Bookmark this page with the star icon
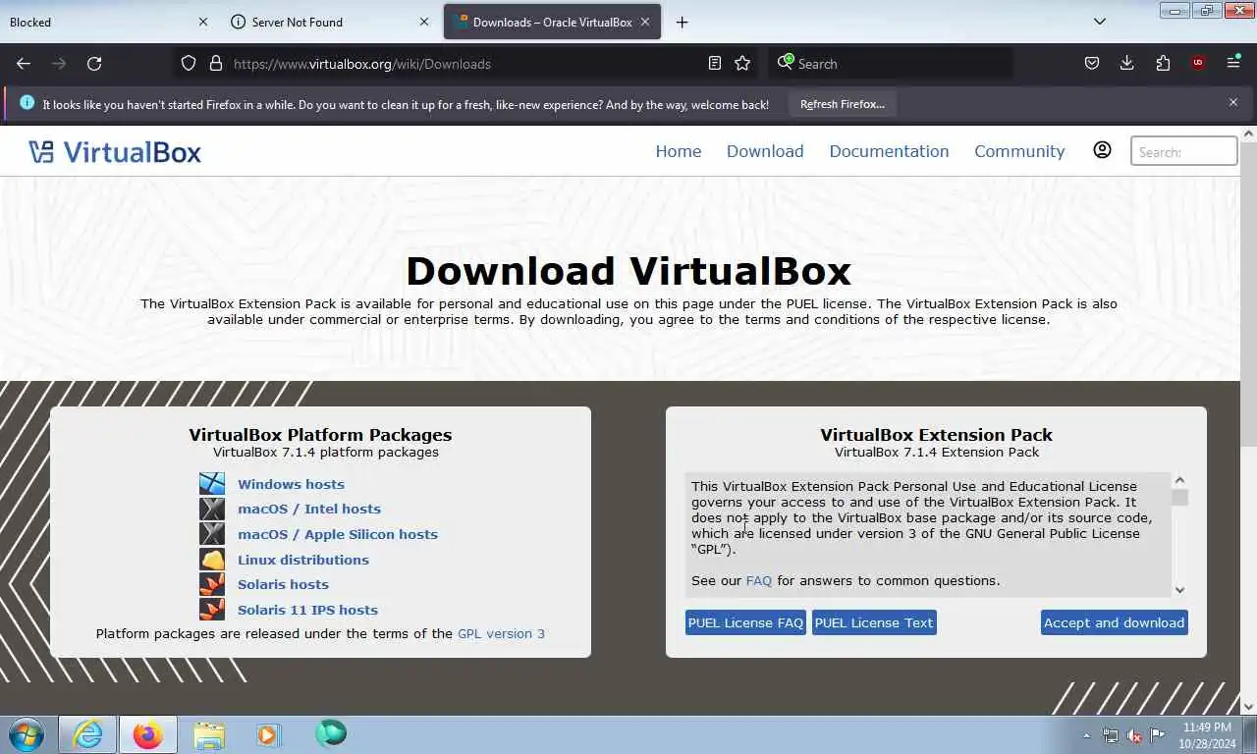 (742, 63)
